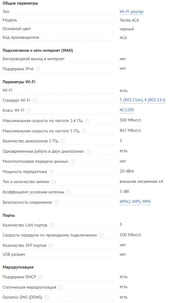
Task: Click help icon beside Тип и количество антенн
Action: pos(54,182)
